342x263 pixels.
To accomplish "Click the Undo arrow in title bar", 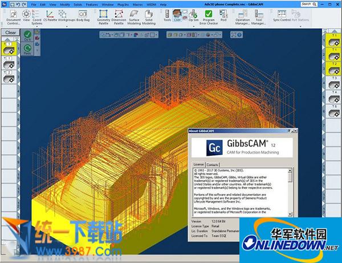I will click(18, 5).
